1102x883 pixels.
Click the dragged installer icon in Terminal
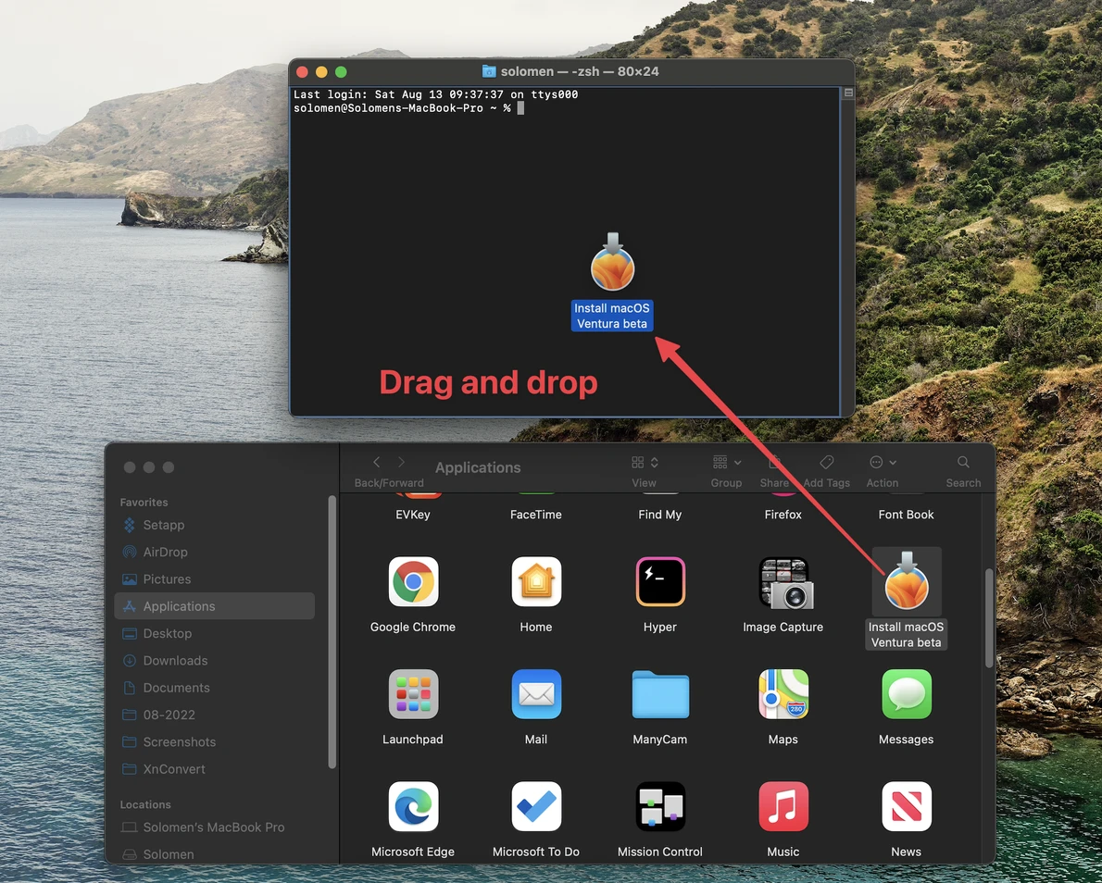point(612,262)
